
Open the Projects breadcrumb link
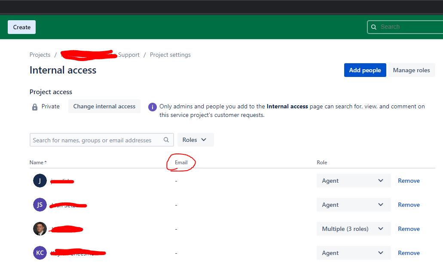[40, 55]
